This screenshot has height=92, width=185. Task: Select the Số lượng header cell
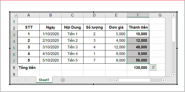pyautogui.click(x=94, y=27)
